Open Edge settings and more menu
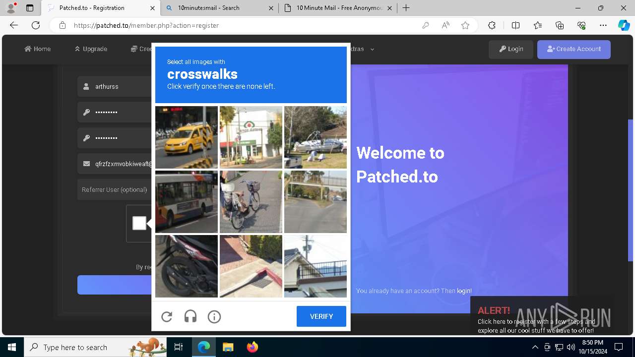The height and width of the screenshot is (357, 635). [x=603, y=25]
